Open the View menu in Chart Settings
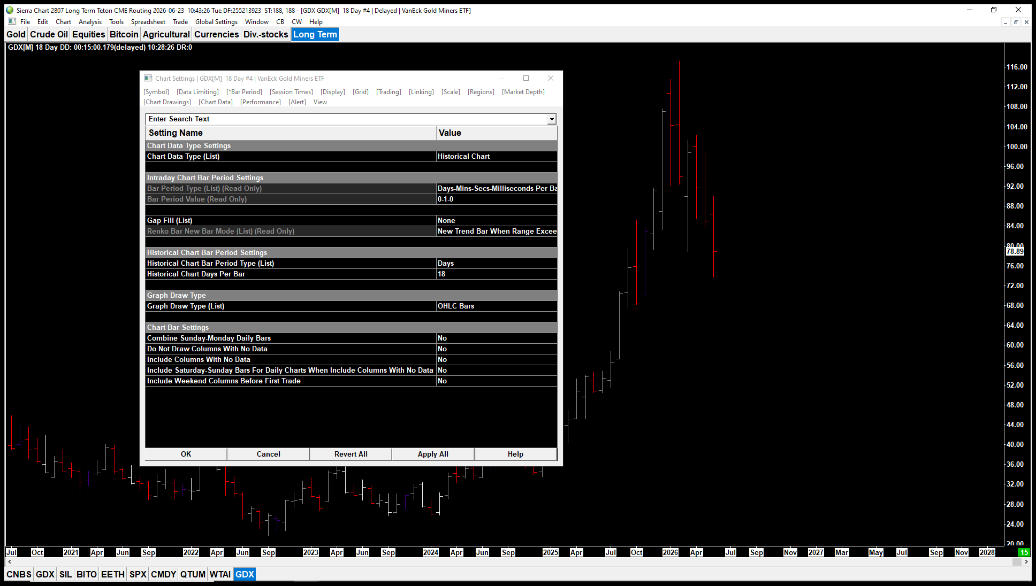This screenshot has height=586, width=1036. [x=320, y=102]
